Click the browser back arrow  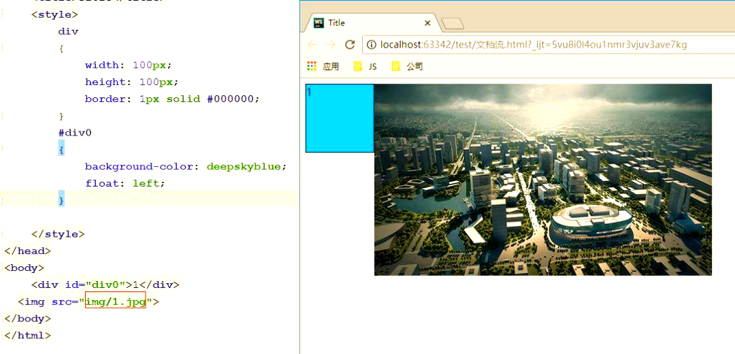pyautogui.click(x=312, y=44)
